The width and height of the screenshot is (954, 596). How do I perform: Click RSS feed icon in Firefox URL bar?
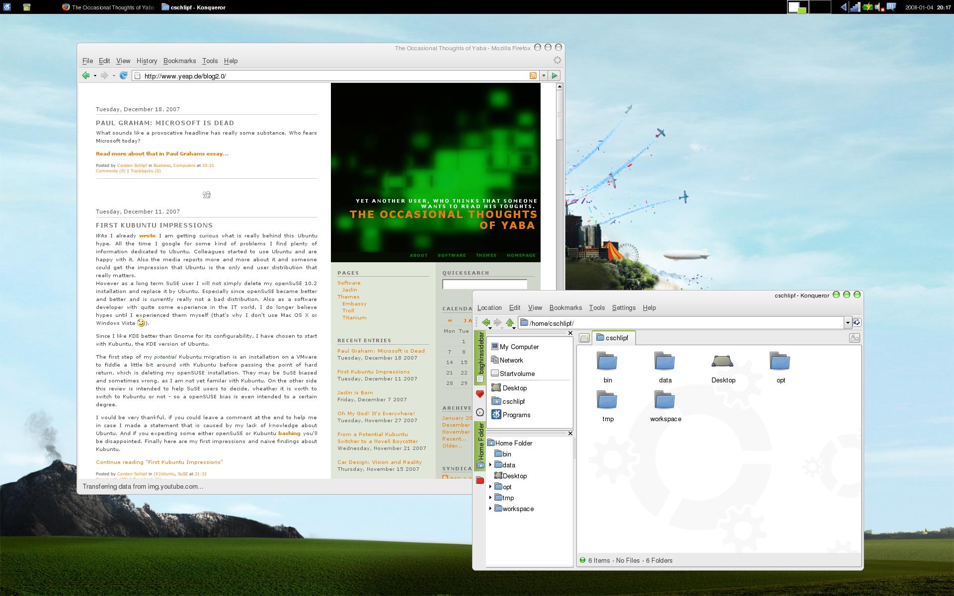point(533,75)
